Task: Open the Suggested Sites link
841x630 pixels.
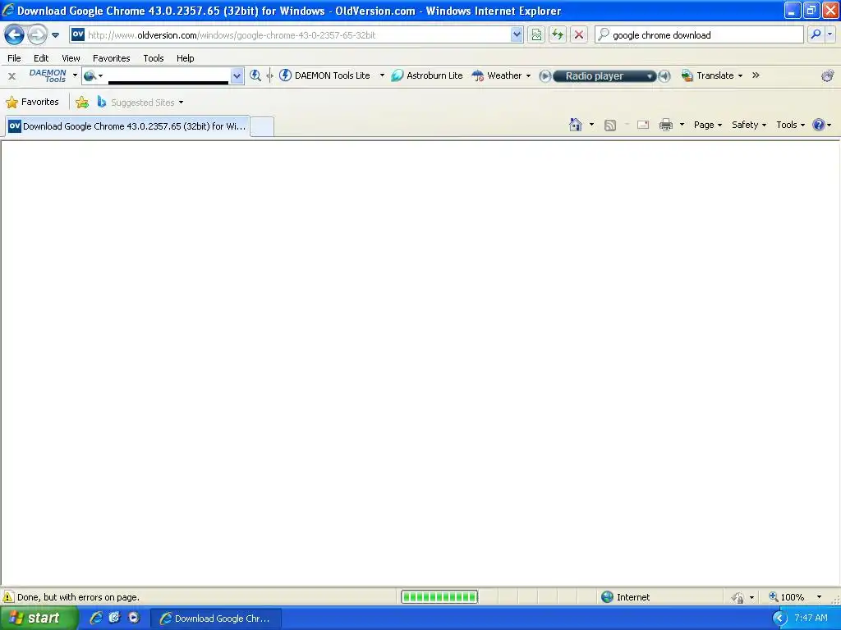Action: [x=140, y=102]
